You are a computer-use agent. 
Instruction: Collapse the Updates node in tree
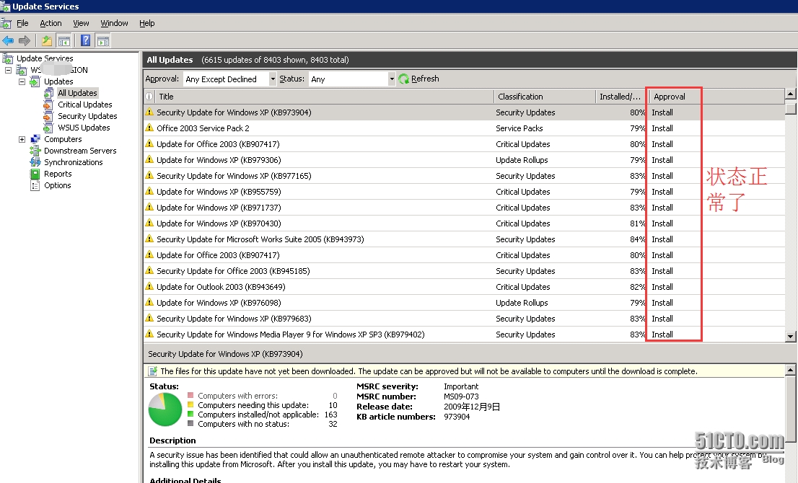point(22,81)
